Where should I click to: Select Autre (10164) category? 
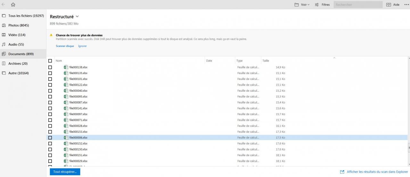click(23, 73)
